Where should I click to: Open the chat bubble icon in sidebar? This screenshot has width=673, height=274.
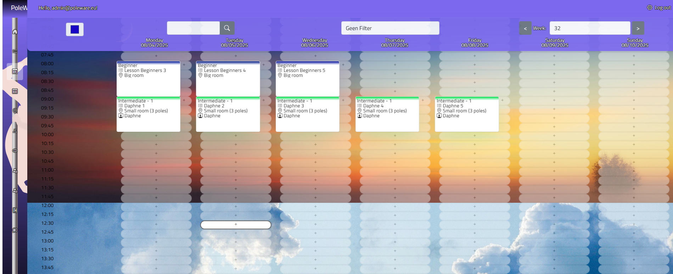pos(15,230)
